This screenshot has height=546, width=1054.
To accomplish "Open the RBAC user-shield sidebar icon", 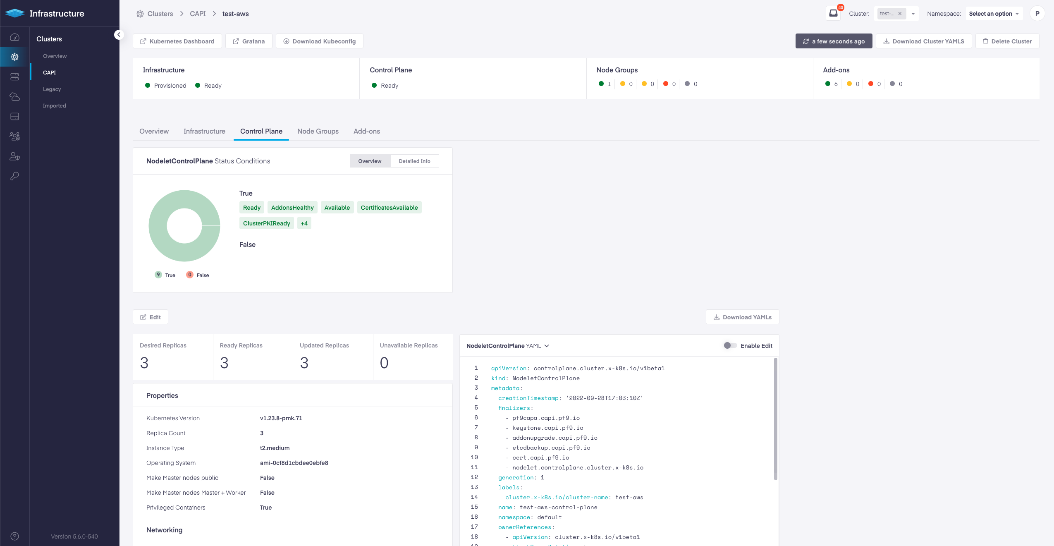I will click(x=14, y=156).
